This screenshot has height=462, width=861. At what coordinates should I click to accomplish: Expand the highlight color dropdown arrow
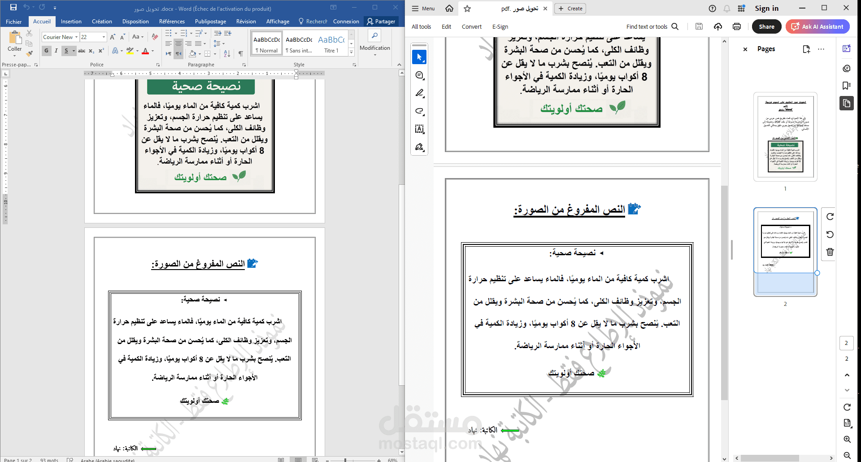coord(137,51)
